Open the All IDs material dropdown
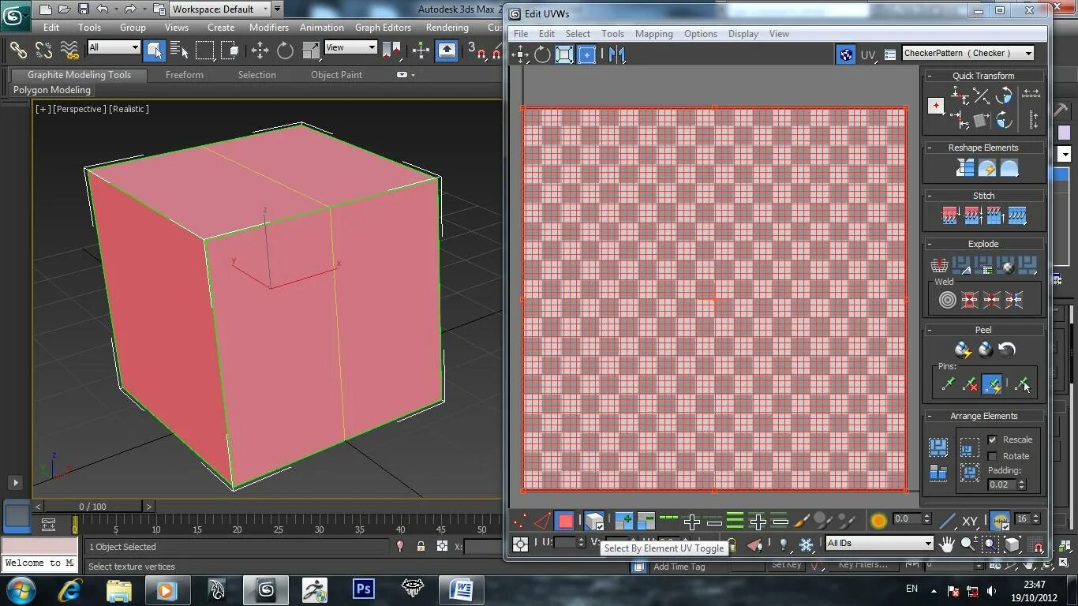Image resolution: width=1078 pixels, height=606 pixels. pos(879,543)
